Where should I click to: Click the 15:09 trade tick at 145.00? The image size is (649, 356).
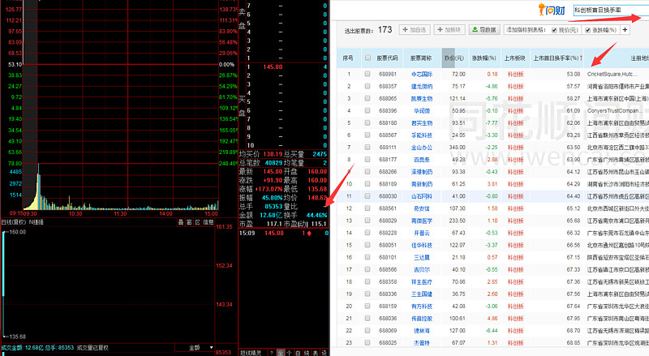click(283, 233)
